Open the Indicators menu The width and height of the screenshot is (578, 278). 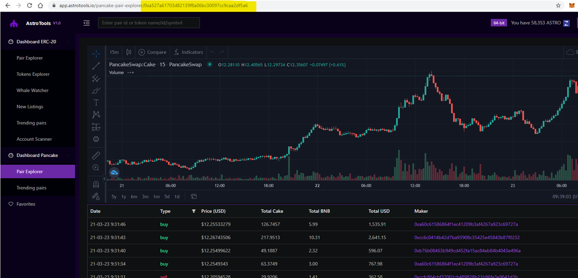(189, 52)
